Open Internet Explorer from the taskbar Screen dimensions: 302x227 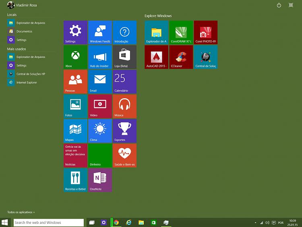(129, 223)
